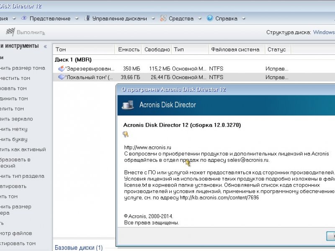Sort volumes by the Емкость column header
This screenshot has height=251, width=335.
pos(128,49)
